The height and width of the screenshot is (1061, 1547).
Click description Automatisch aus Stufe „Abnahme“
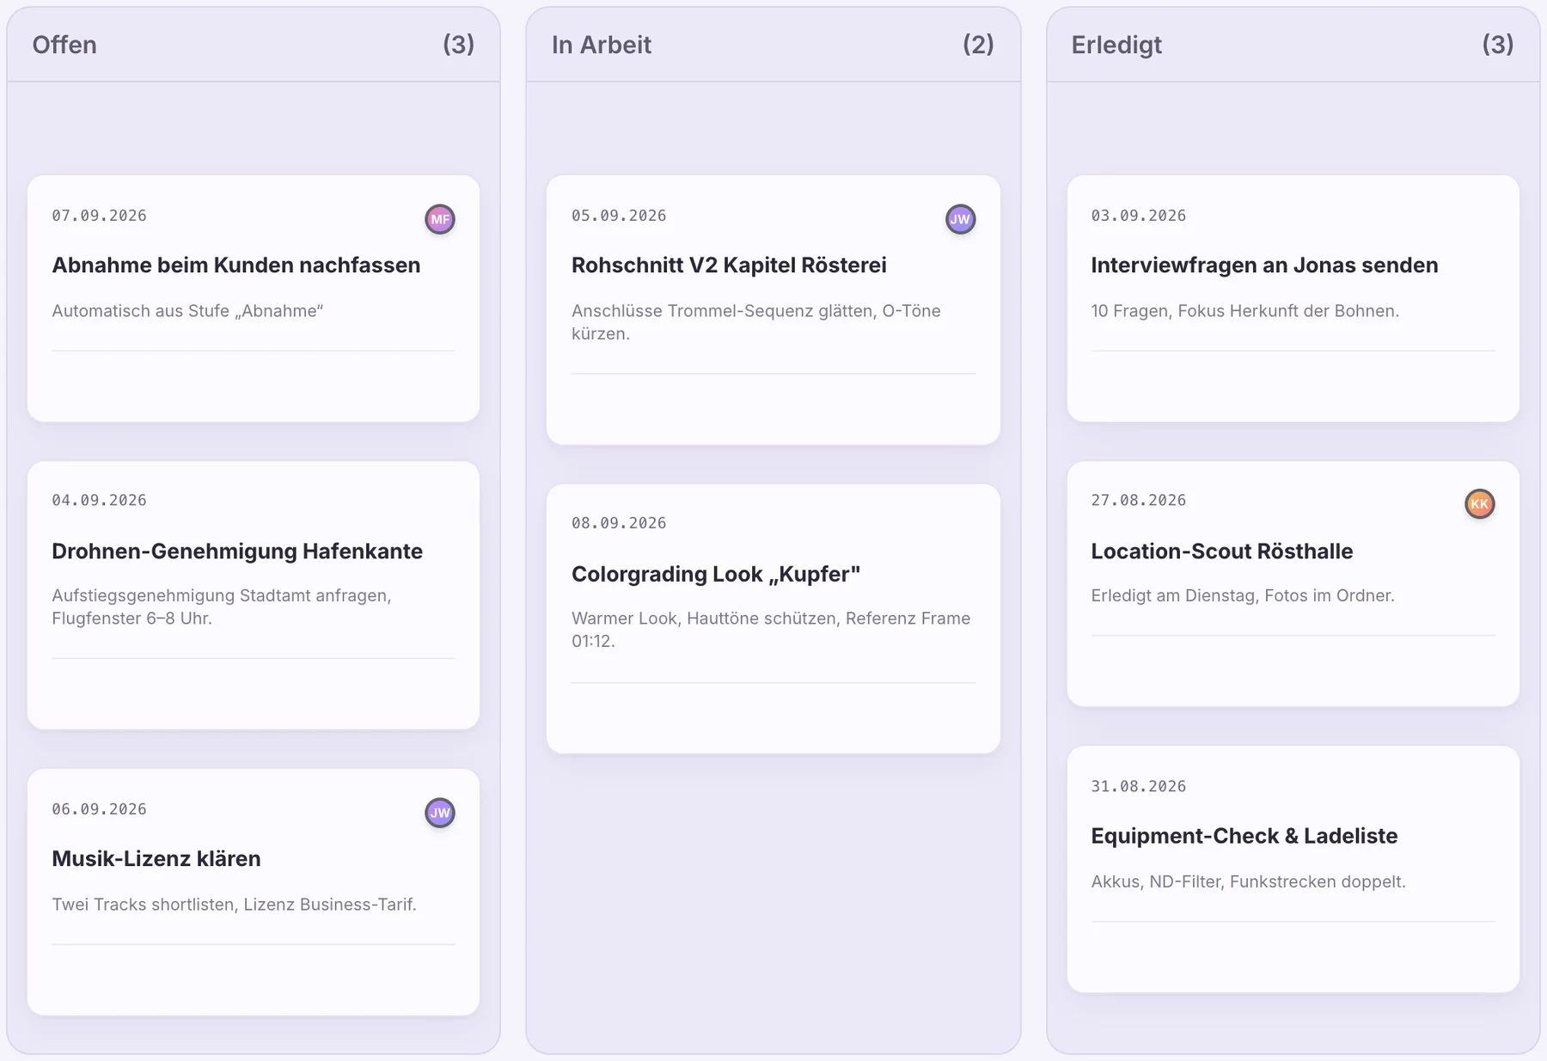pos(187,311)
